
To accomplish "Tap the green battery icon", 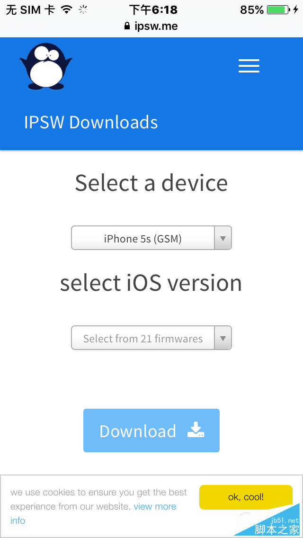I will 278,9.
